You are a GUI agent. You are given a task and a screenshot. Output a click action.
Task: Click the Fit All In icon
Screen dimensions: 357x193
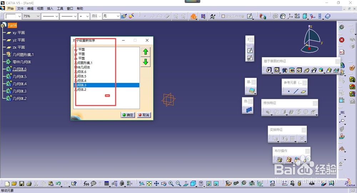(149, 183)
